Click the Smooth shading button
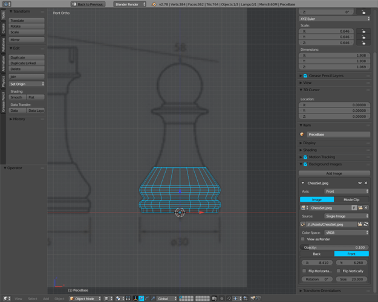This screenshot has height=302, width=378. (16, 97)
